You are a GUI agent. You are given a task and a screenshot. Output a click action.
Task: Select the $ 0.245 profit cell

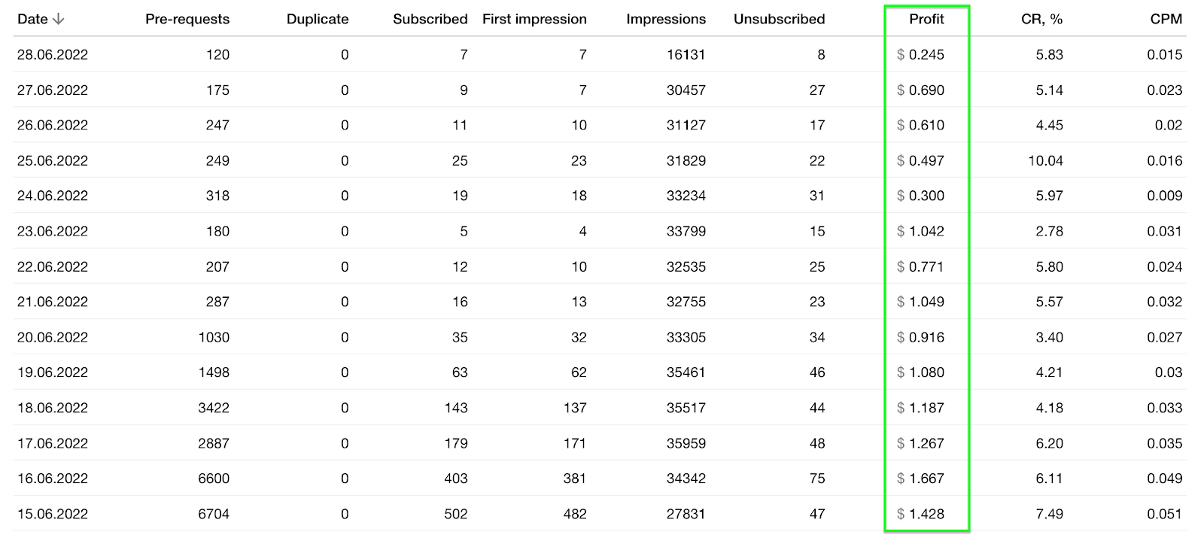tap(920, 54)
